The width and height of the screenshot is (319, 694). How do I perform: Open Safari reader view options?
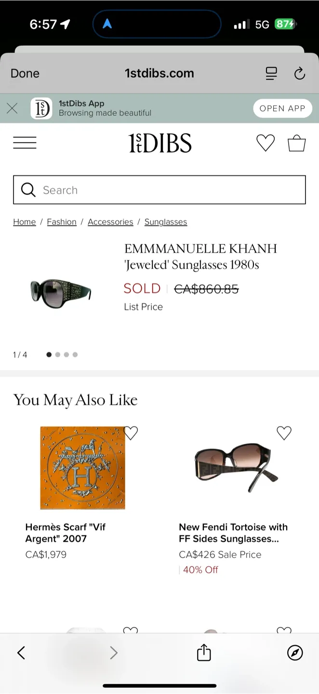tap(271, 73)
